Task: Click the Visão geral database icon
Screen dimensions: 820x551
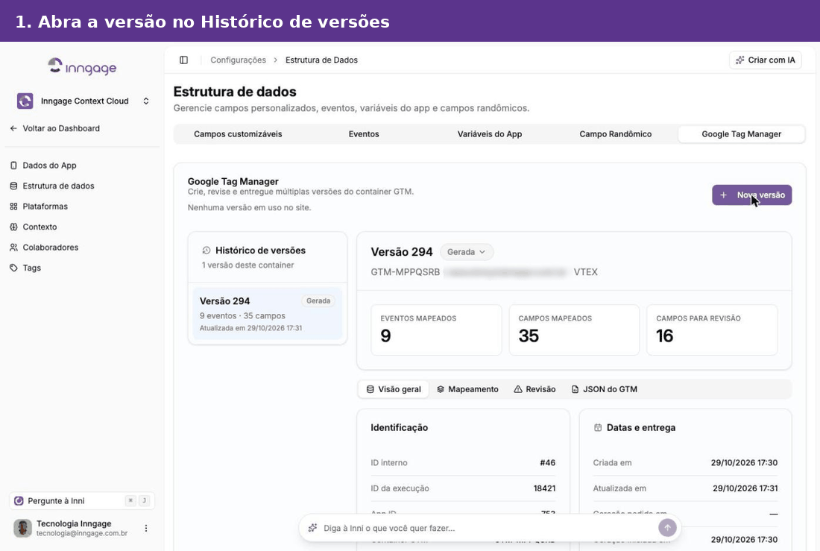Action: tap(370, 389)
